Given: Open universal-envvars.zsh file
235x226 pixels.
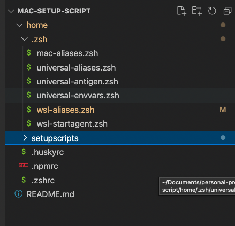Looking at the screenshot, I should click(78, 96).
